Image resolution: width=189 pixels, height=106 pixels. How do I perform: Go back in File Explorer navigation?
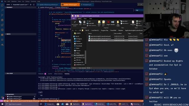[73, 30]
